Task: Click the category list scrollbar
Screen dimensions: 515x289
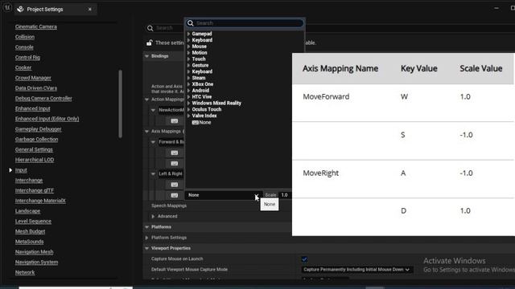Action: (120, 104)
